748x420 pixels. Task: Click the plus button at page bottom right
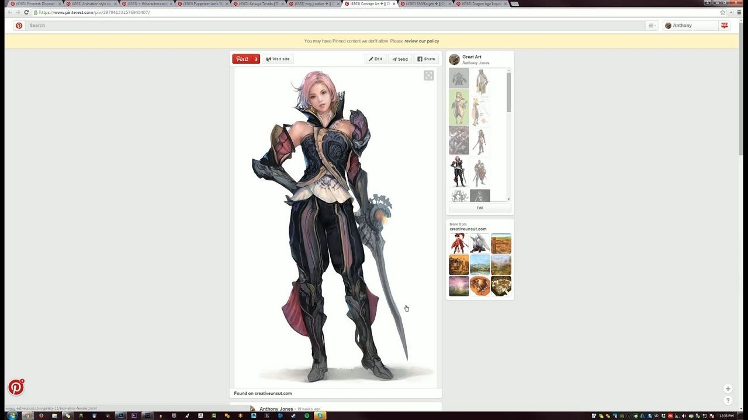pyautogui.click(x=728, y=388)
